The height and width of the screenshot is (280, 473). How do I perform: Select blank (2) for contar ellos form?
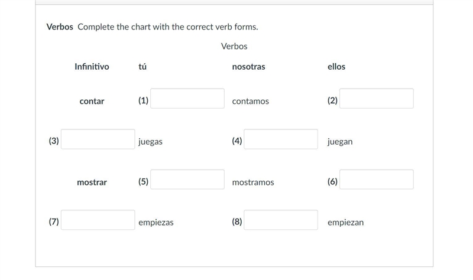point(377,99)
